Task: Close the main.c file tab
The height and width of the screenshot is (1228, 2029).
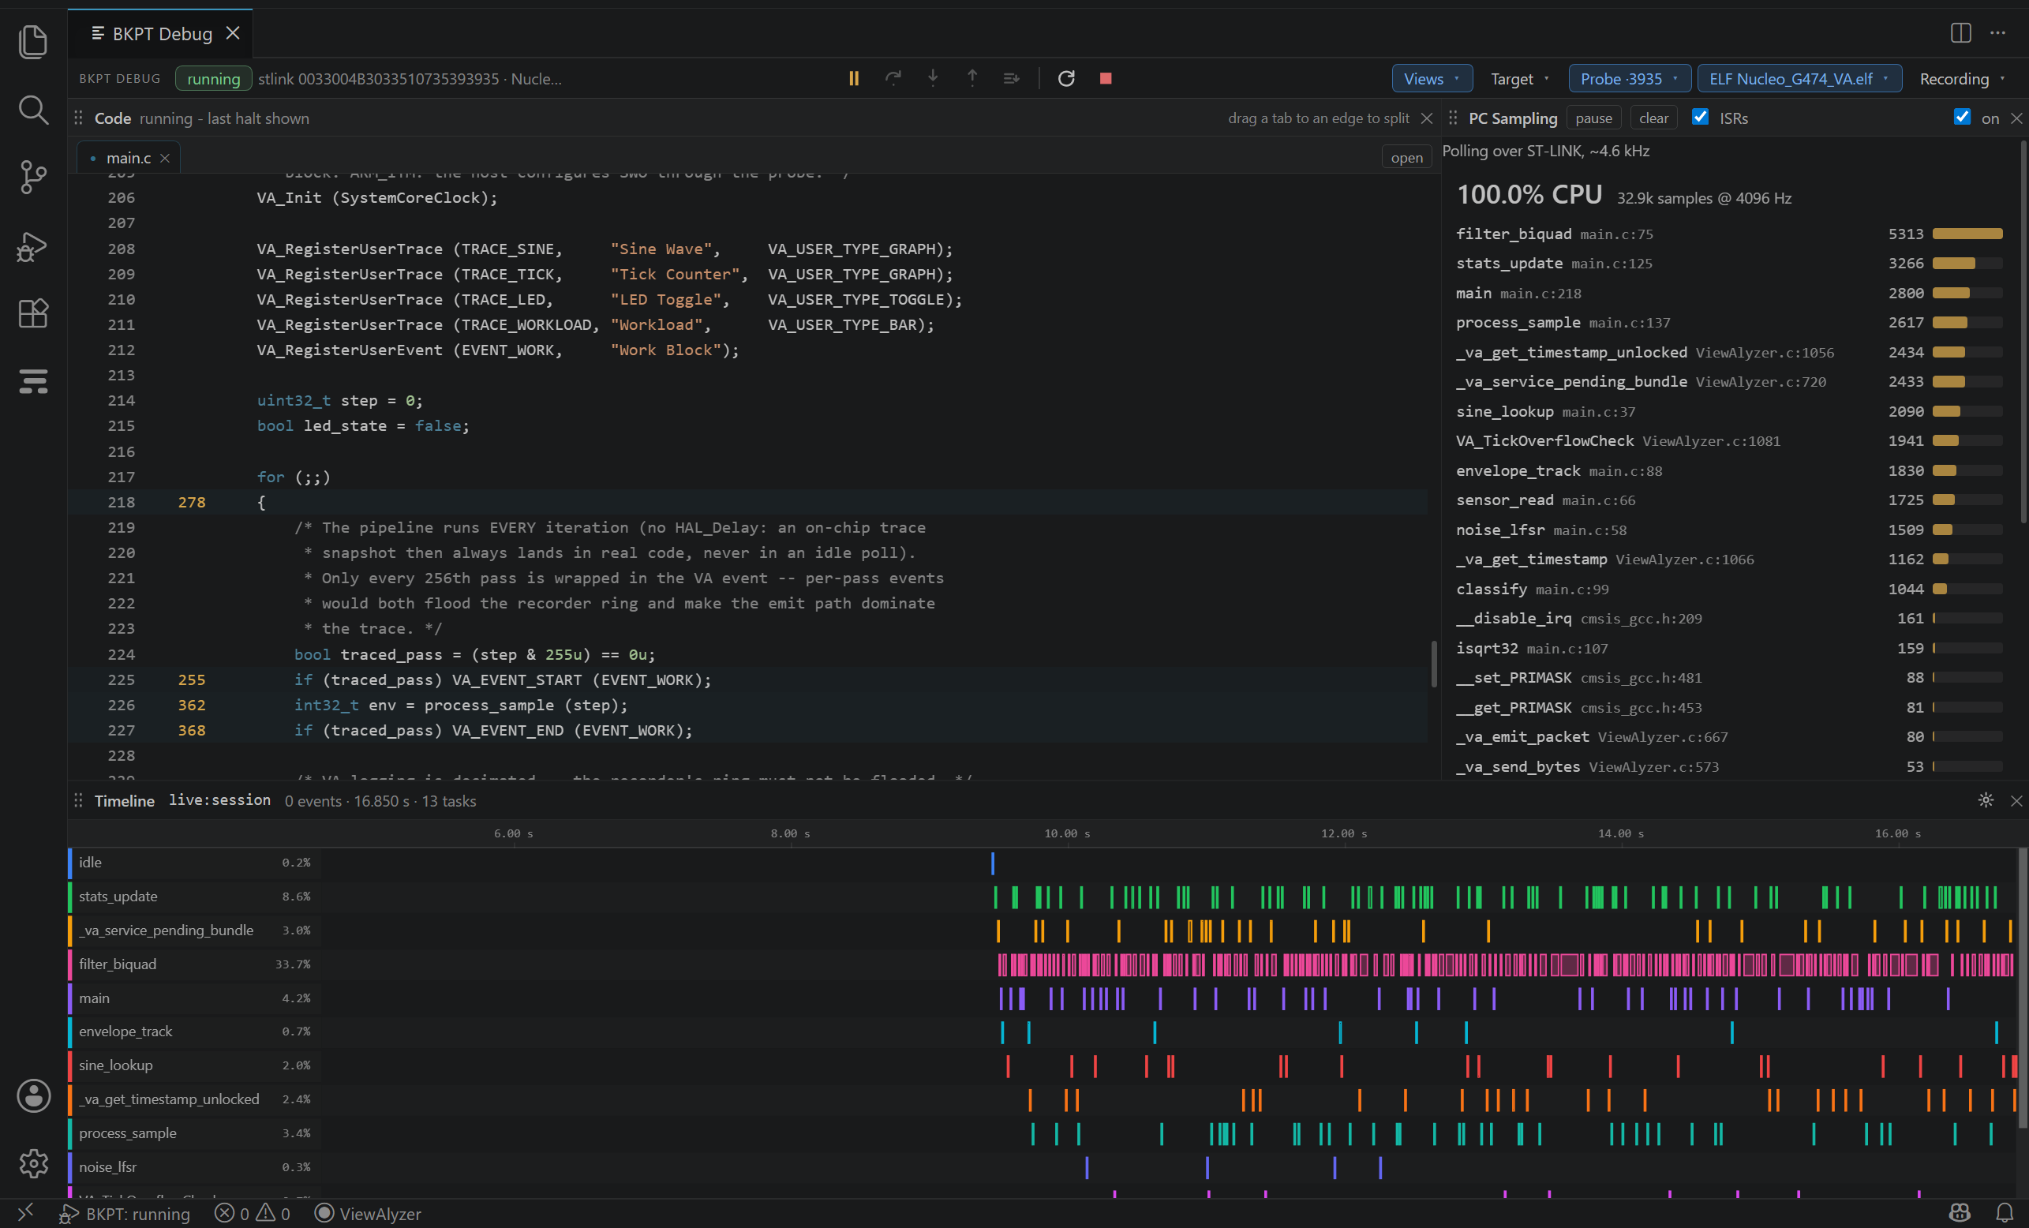Action: (x=165, y=158)
